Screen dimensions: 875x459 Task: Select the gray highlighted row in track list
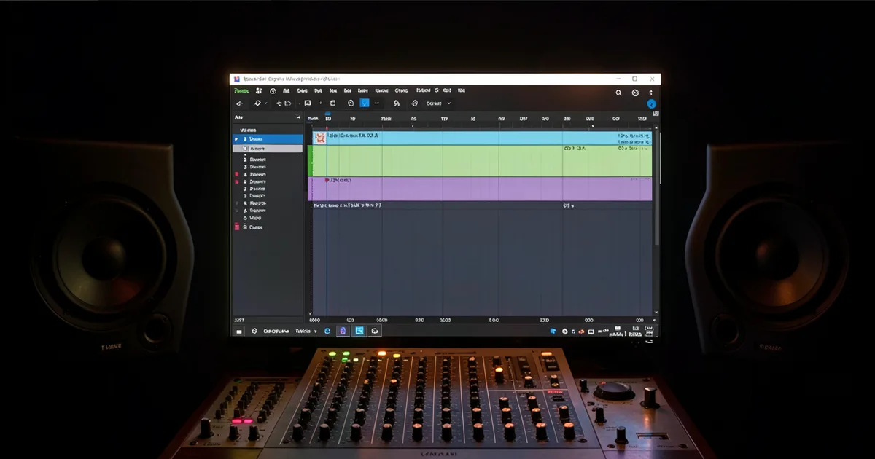pos(268,148)
